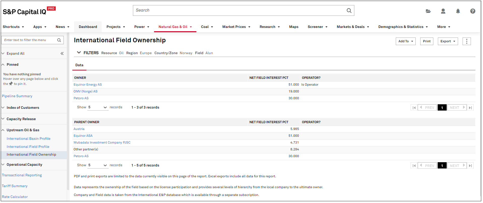The height and width of the screenshot is (203, 483).
Task: Open the News menu
Action: pos(63,27)
